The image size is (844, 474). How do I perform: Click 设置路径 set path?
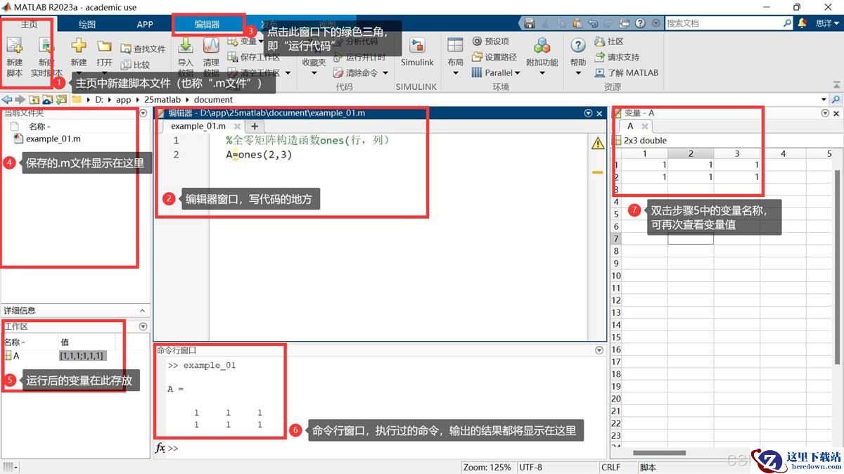pyautogui.click(x=494, y=57)
